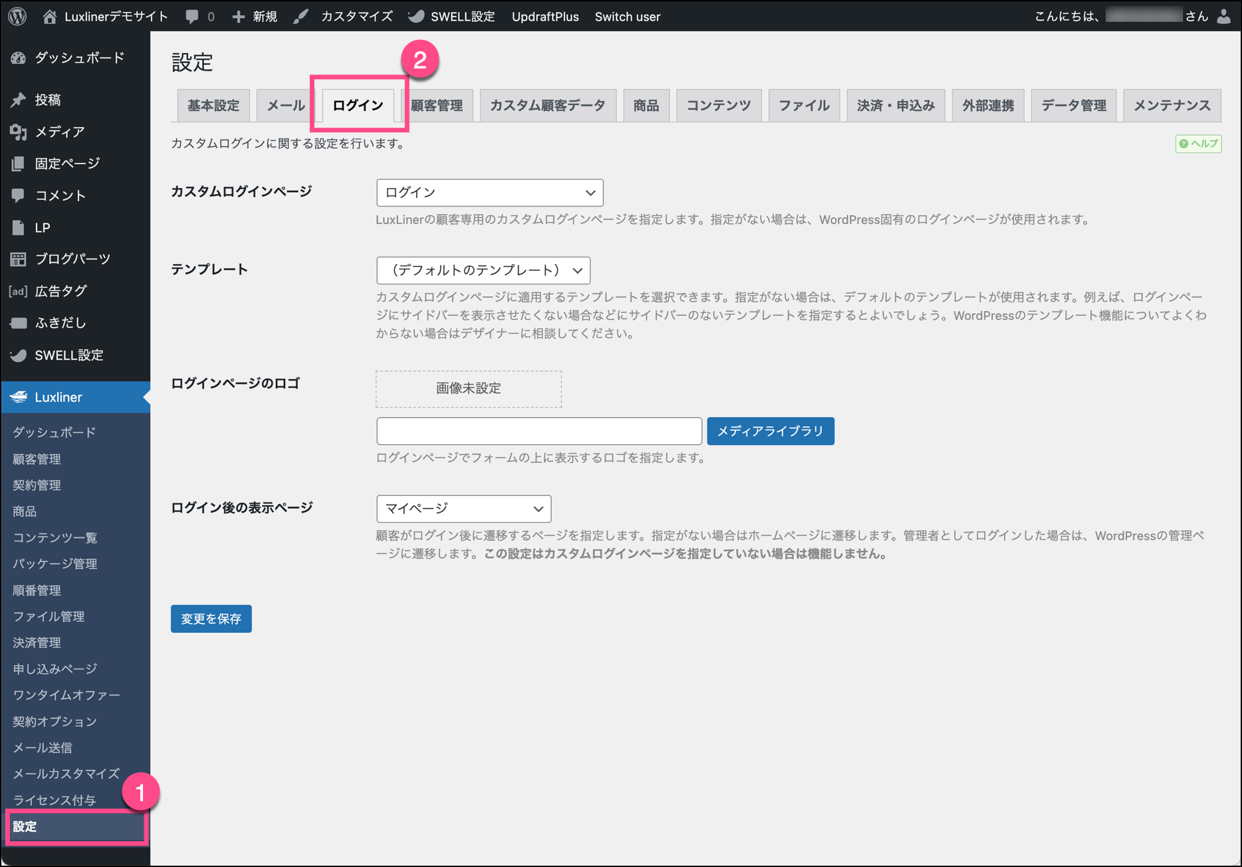
Task: Click the logo URL input field
Action: (539, 432)
